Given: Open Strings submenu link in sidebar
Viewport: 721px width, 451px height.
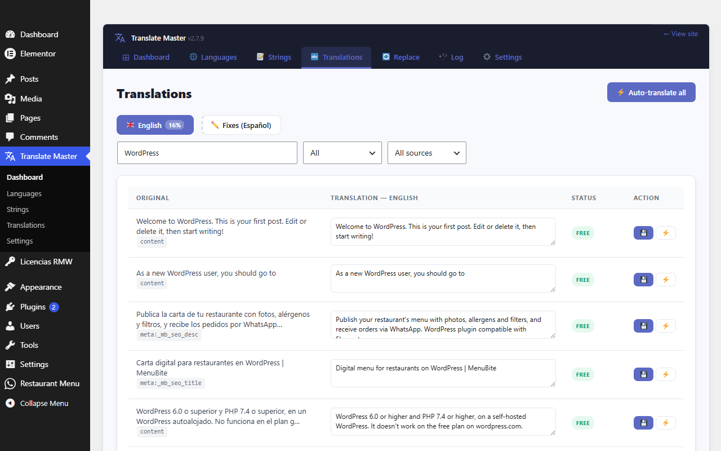Looking at the screenshot, I should pyautogui.click(x=17, y=209).
